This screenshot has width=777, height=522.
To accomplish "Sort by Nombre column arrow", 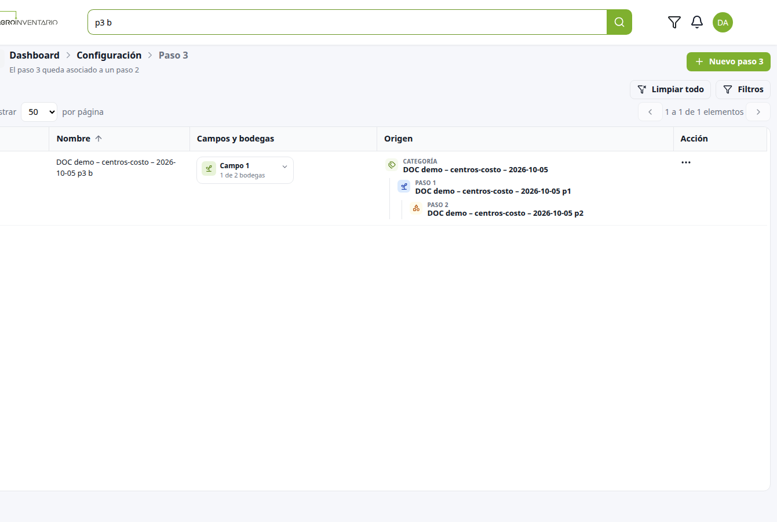I will coord(99,139).
